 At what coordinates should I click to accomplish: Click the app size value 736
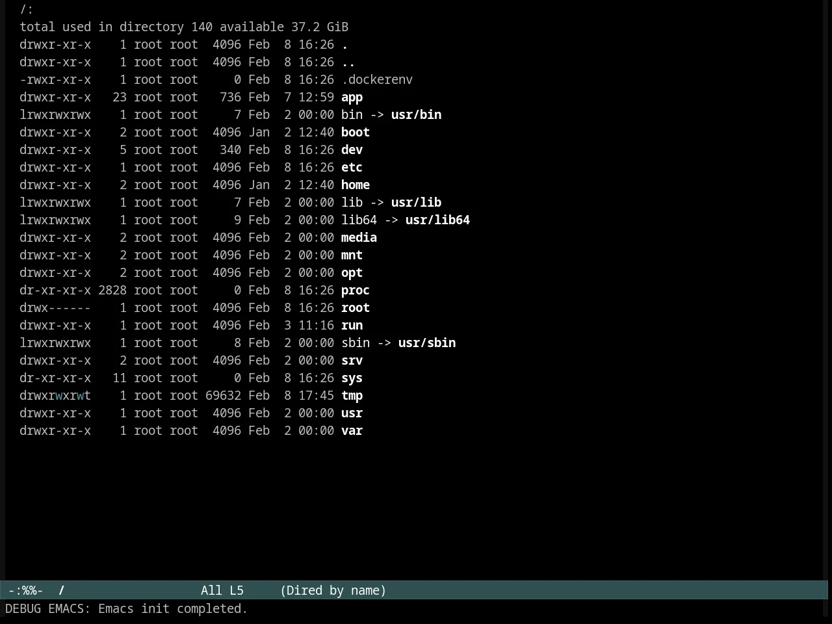pos(230,97)
